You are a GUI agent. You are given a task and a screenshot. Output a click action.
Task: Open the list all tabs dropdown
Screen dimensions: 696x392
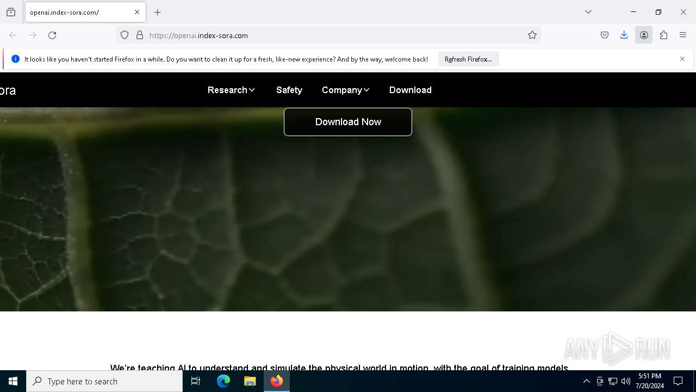588,12
